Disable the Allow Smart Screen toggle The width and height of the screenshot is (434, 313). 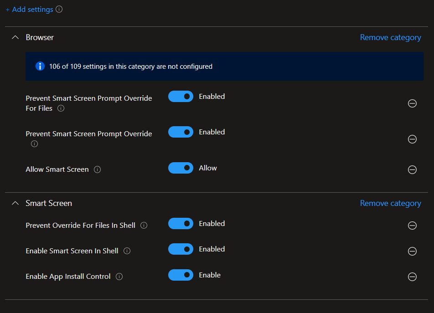[181, 168]
